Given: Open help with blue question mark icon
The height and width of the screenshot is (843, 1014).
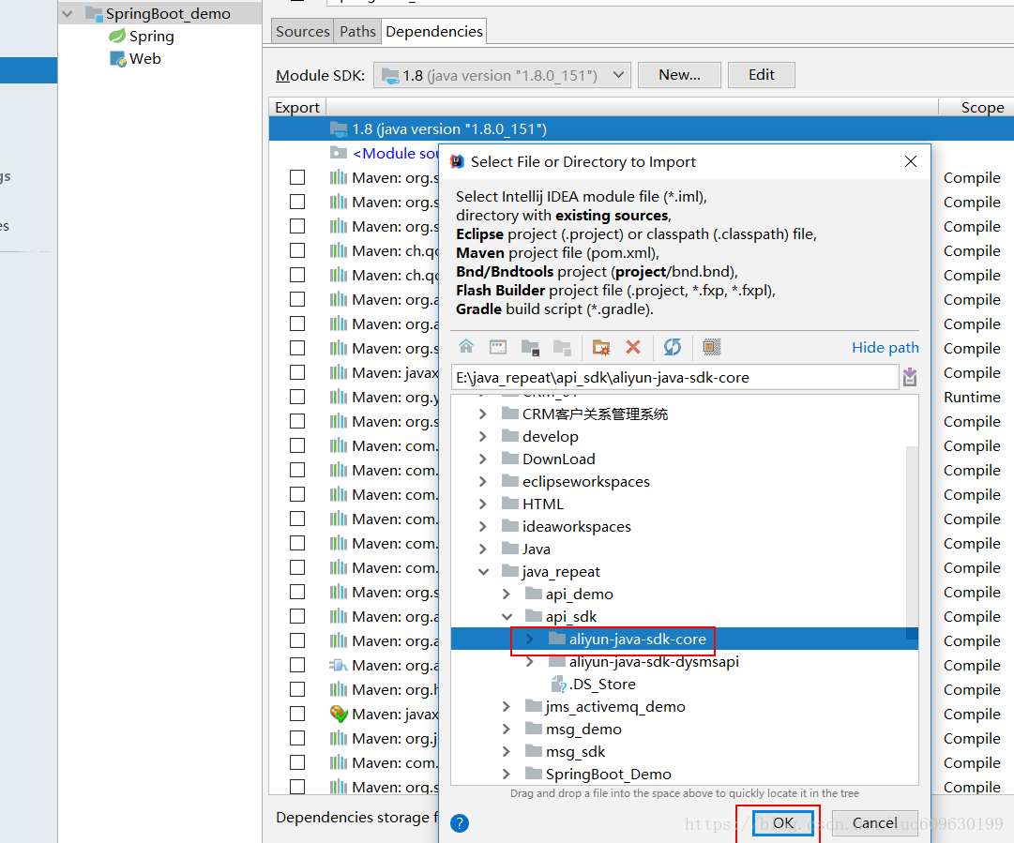Looking at the screenshot, I should 459,823.
